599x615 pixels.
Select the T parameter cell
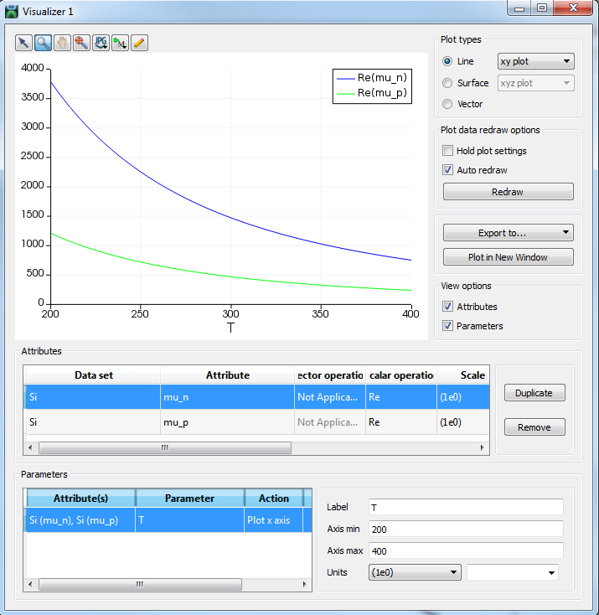189,520
